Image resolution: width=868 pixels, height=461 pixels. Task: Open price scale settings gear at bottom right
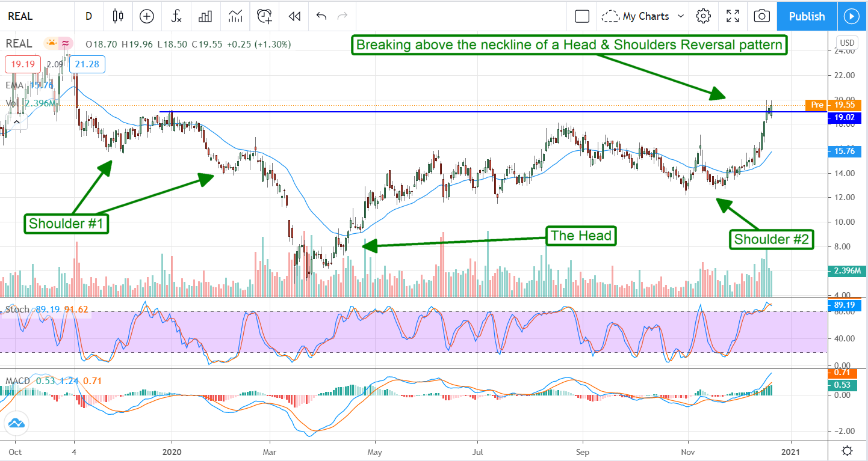(x=847, y=451)
